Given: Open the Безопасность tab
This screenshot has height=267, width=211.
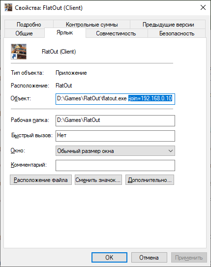Looking at the screenshot, I should (x=177, y=33).
